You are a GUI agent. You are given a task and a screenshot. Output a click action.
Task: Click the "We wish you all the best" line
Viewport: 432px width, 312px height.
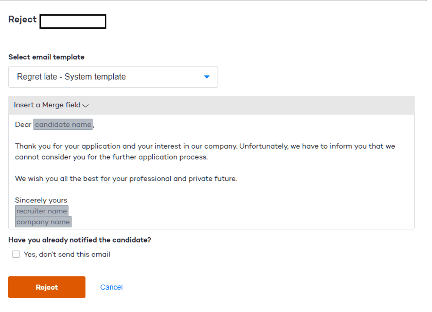coord(126,179)
